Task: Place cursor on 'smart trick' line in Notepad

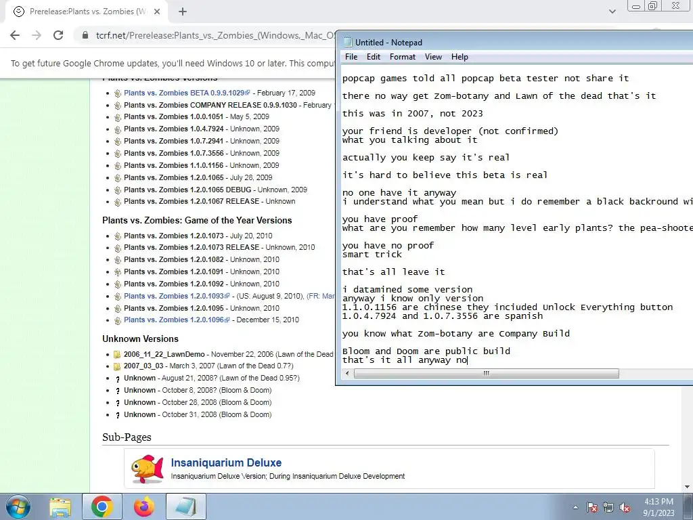Action: (372, 255)
